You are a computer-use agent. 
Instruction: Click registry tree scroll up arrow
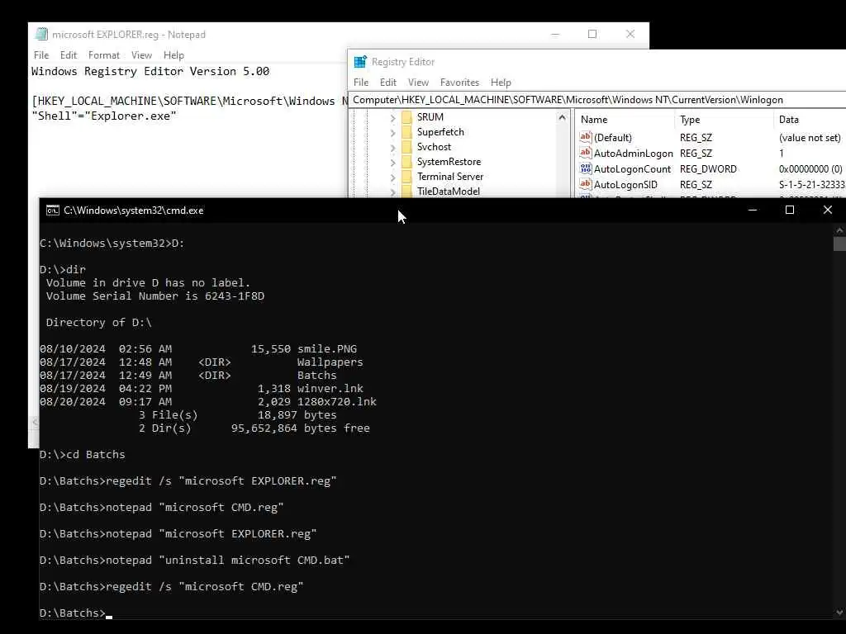click(562, 117)
